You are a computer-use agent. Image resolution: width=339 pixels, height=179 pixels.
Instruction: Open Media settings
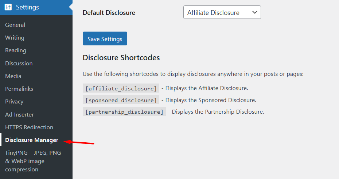coord(13,76)
